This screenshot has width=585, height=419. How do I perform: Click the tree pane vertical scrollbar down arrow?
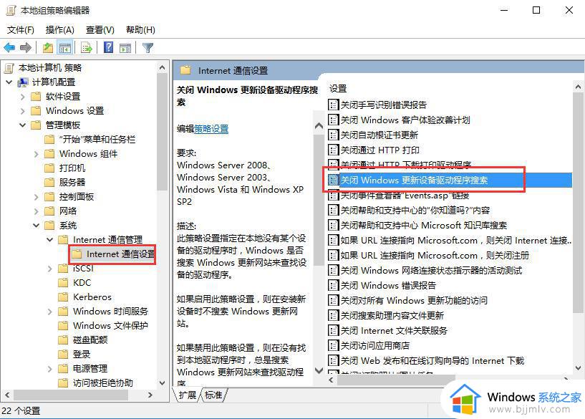click(x=162, y=382)
